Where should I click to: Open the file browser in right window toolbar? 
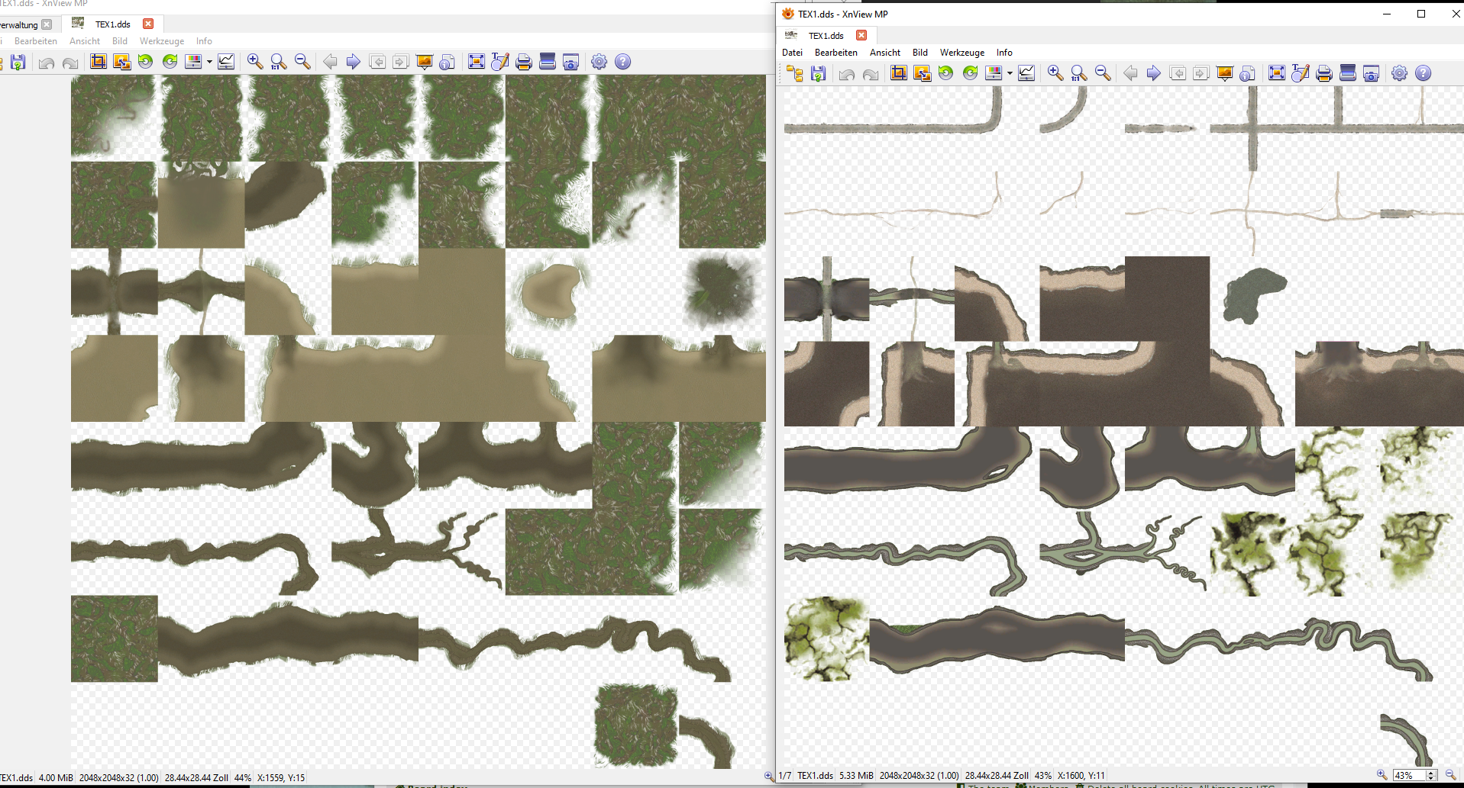point(795,73)
